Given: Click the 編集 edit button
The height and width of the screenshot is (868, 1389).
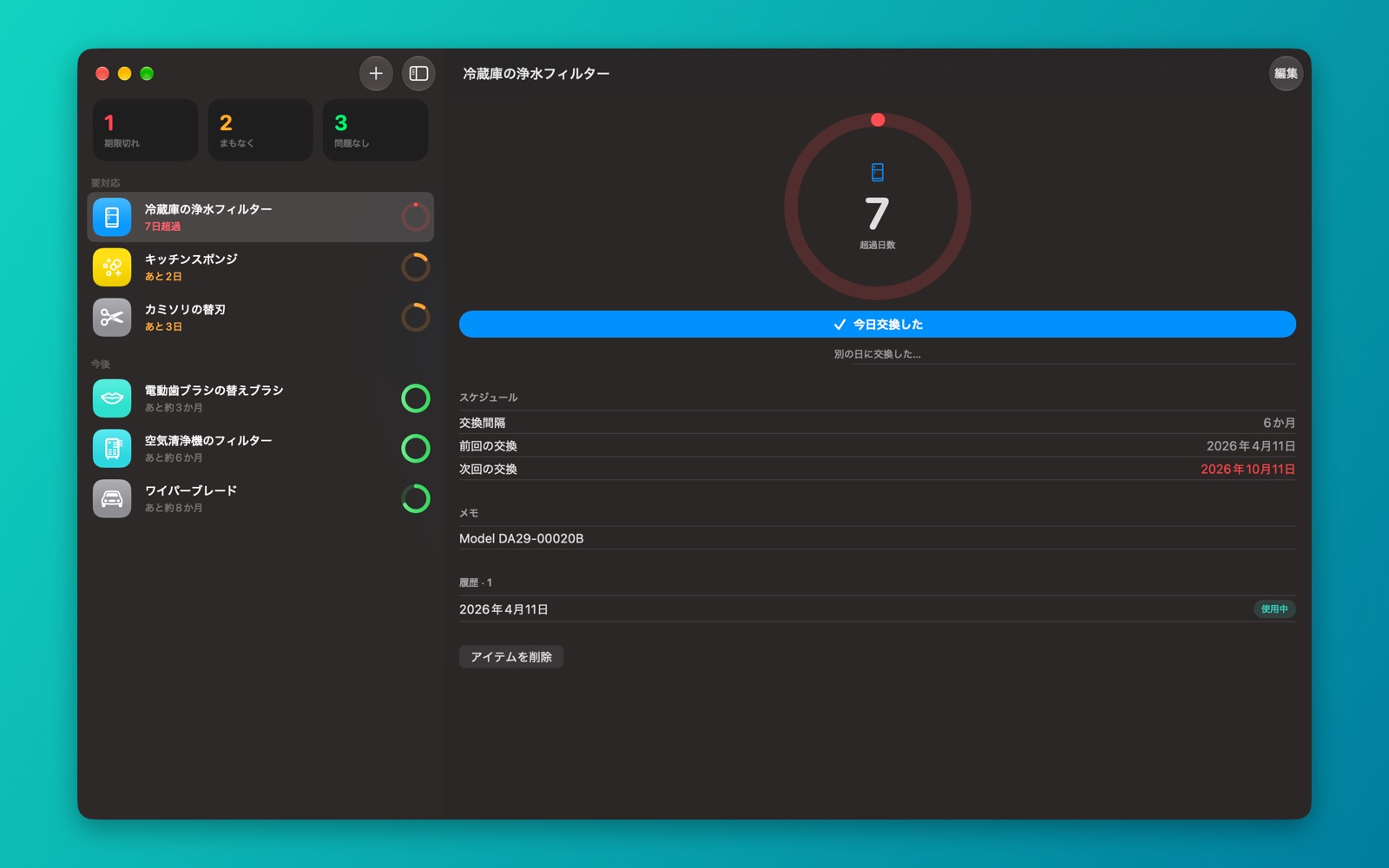Looking at the screenshot, I should point(1286,74).
